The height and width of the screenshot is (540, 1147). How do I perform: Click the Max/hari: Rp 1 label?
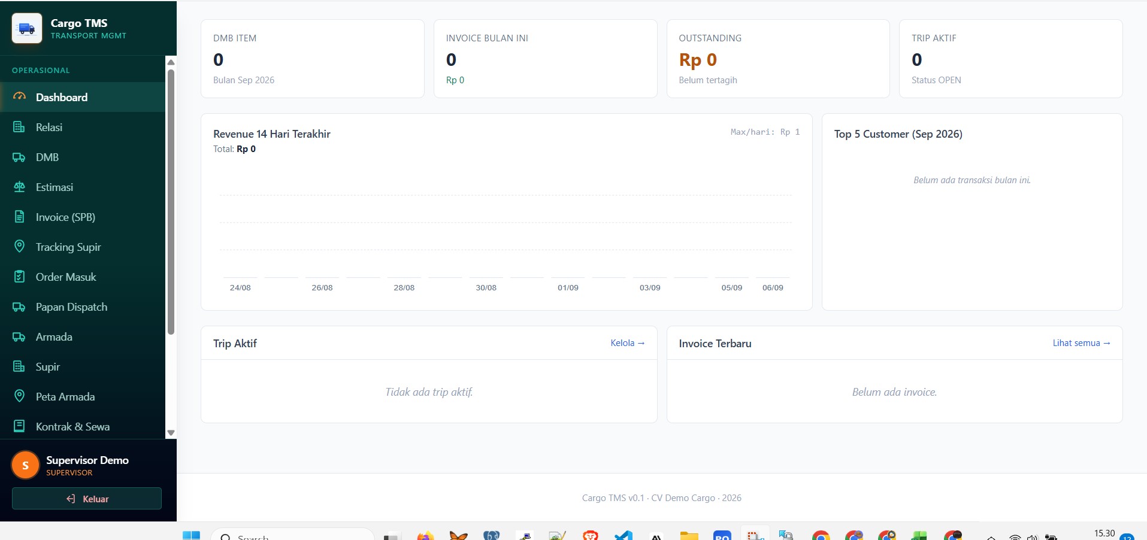tap(765, 132)
